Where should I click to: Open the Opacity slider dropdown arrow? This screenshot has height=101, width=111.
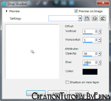(99, 54)
